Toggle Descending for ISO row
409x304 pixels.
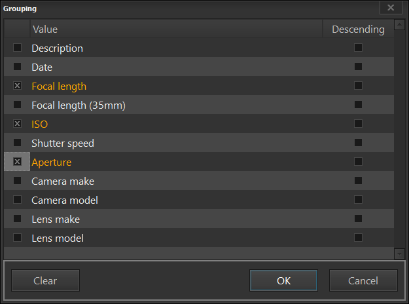(x=358, y=124)
